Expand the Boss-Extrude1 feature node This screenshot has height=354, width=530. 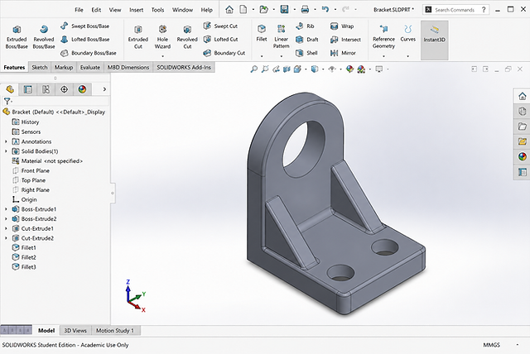pos(6,209)
